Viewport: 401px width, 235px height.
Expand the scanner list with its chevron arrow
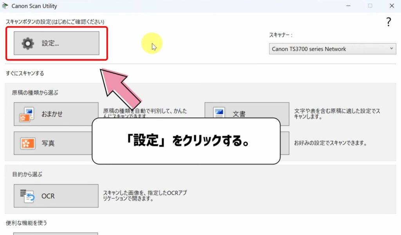(392, 49)
